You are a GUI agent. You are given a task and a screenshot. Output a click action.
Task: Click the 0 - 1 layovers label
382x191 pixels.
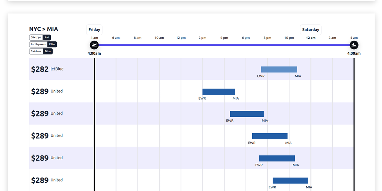point(38,44)
